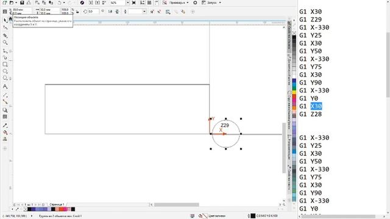Select the Text tool (letter A)
Screen dimensions: 390x219
pos(5,86)
